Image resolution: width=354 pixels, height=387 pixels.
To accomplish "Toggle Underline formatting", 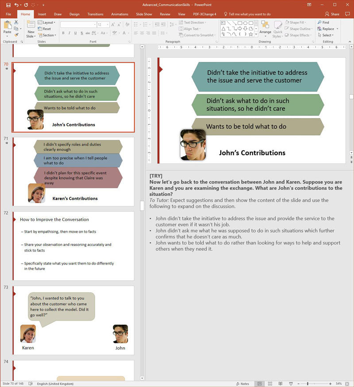I will (x=75, y=33).
